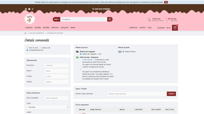Go to 'Coș de cumpărături' breadcrumb
This screenshot has height=114, width=204.
point(37,33)
